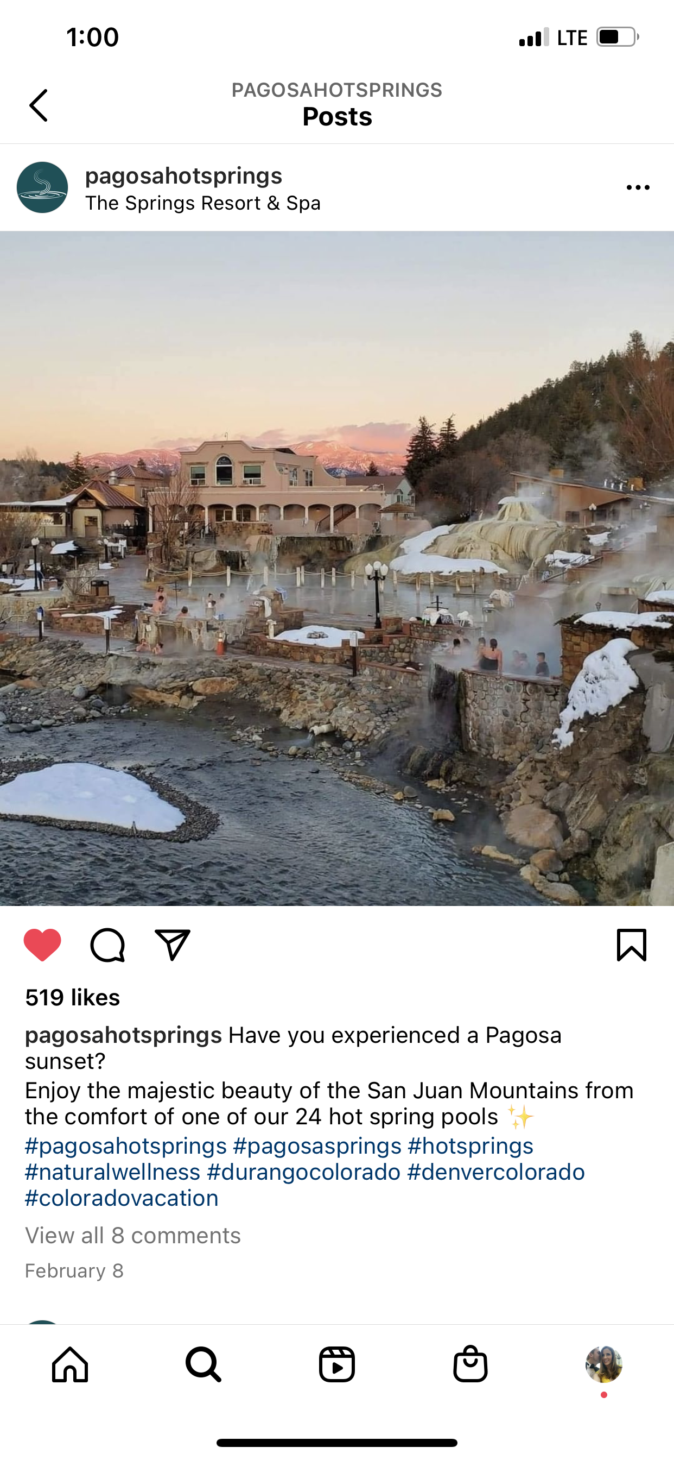
Task: Open the Search tab magnifier
Action: (204, 1364)
